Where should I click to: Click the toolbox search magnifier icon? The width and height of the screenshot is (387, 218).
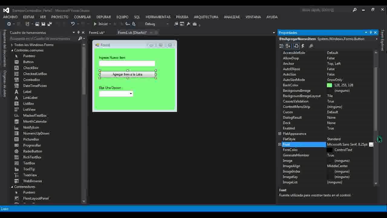(80, 38)
